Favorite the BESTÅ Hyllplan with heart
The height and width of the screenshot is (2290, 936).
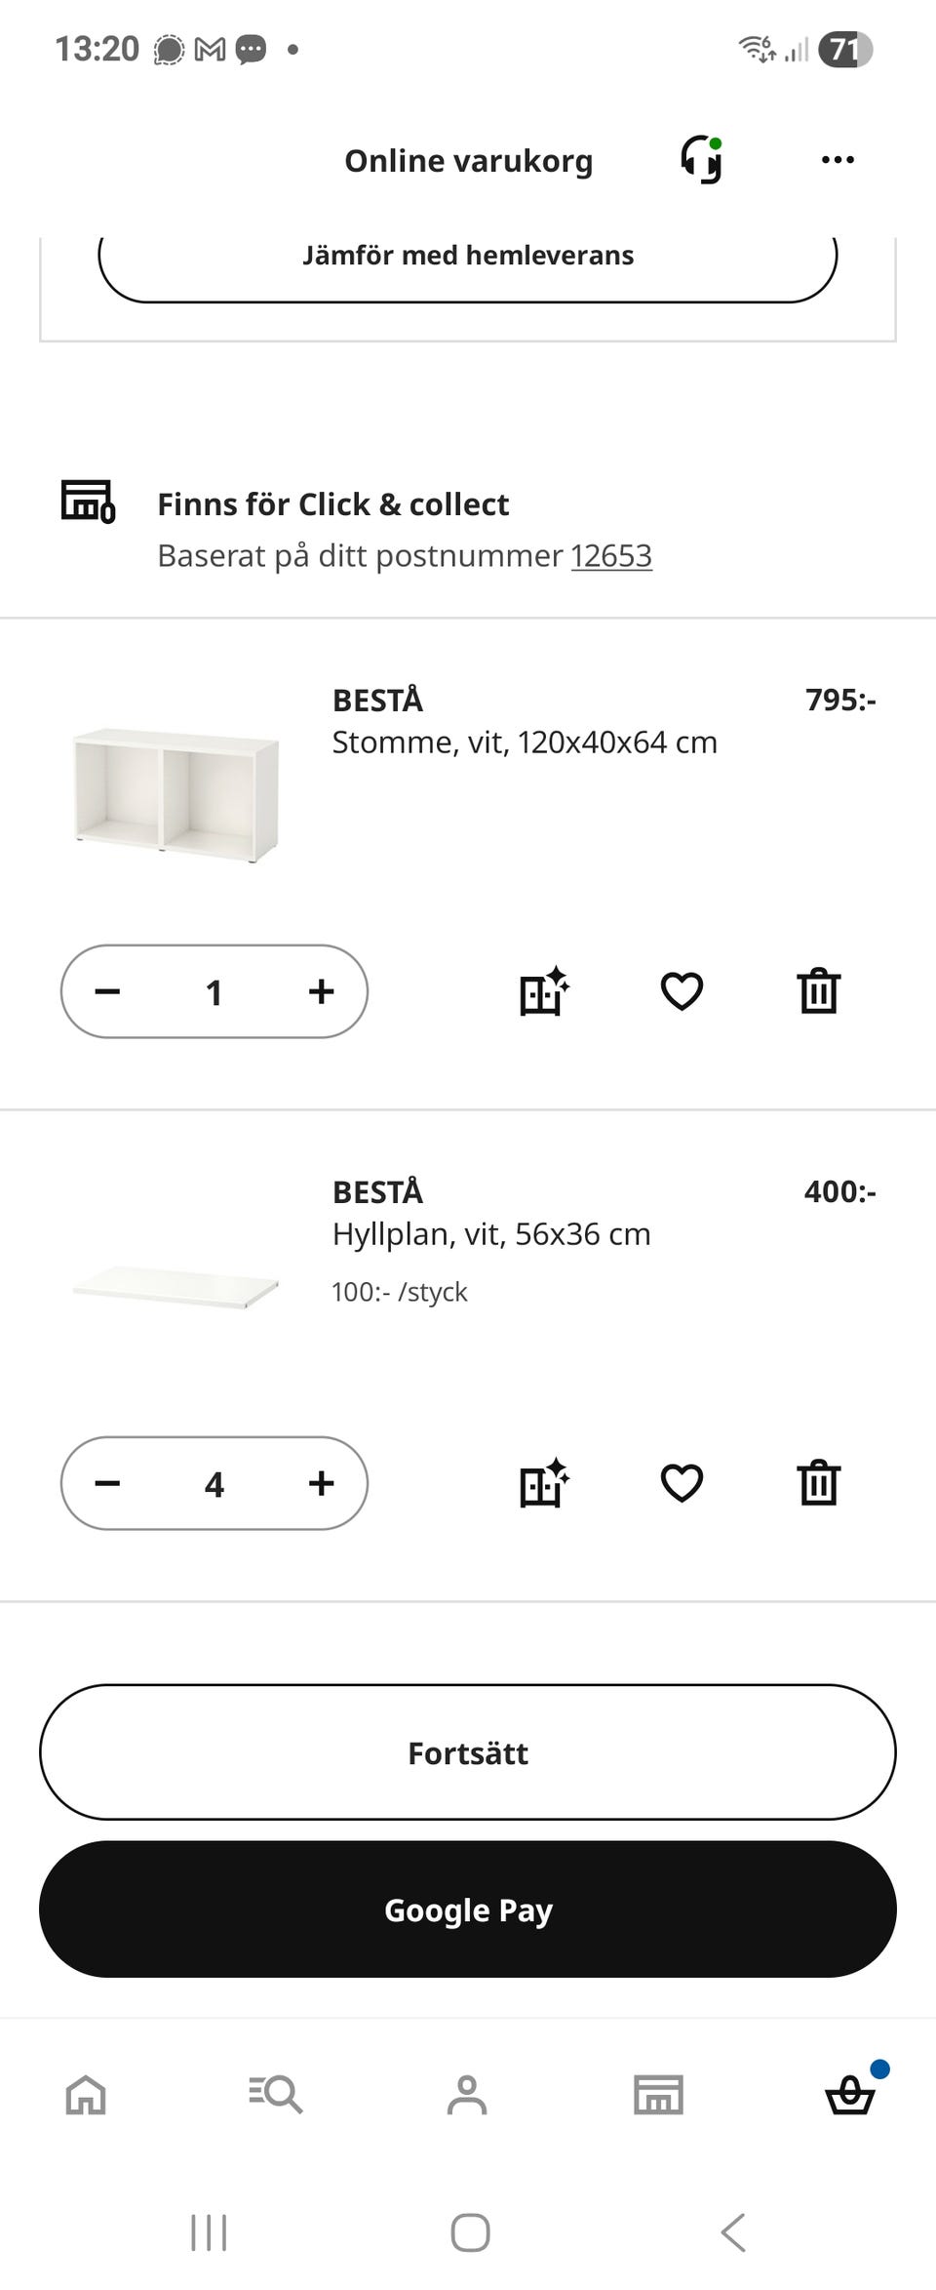pyautogui.click(x=682, y=1483)
